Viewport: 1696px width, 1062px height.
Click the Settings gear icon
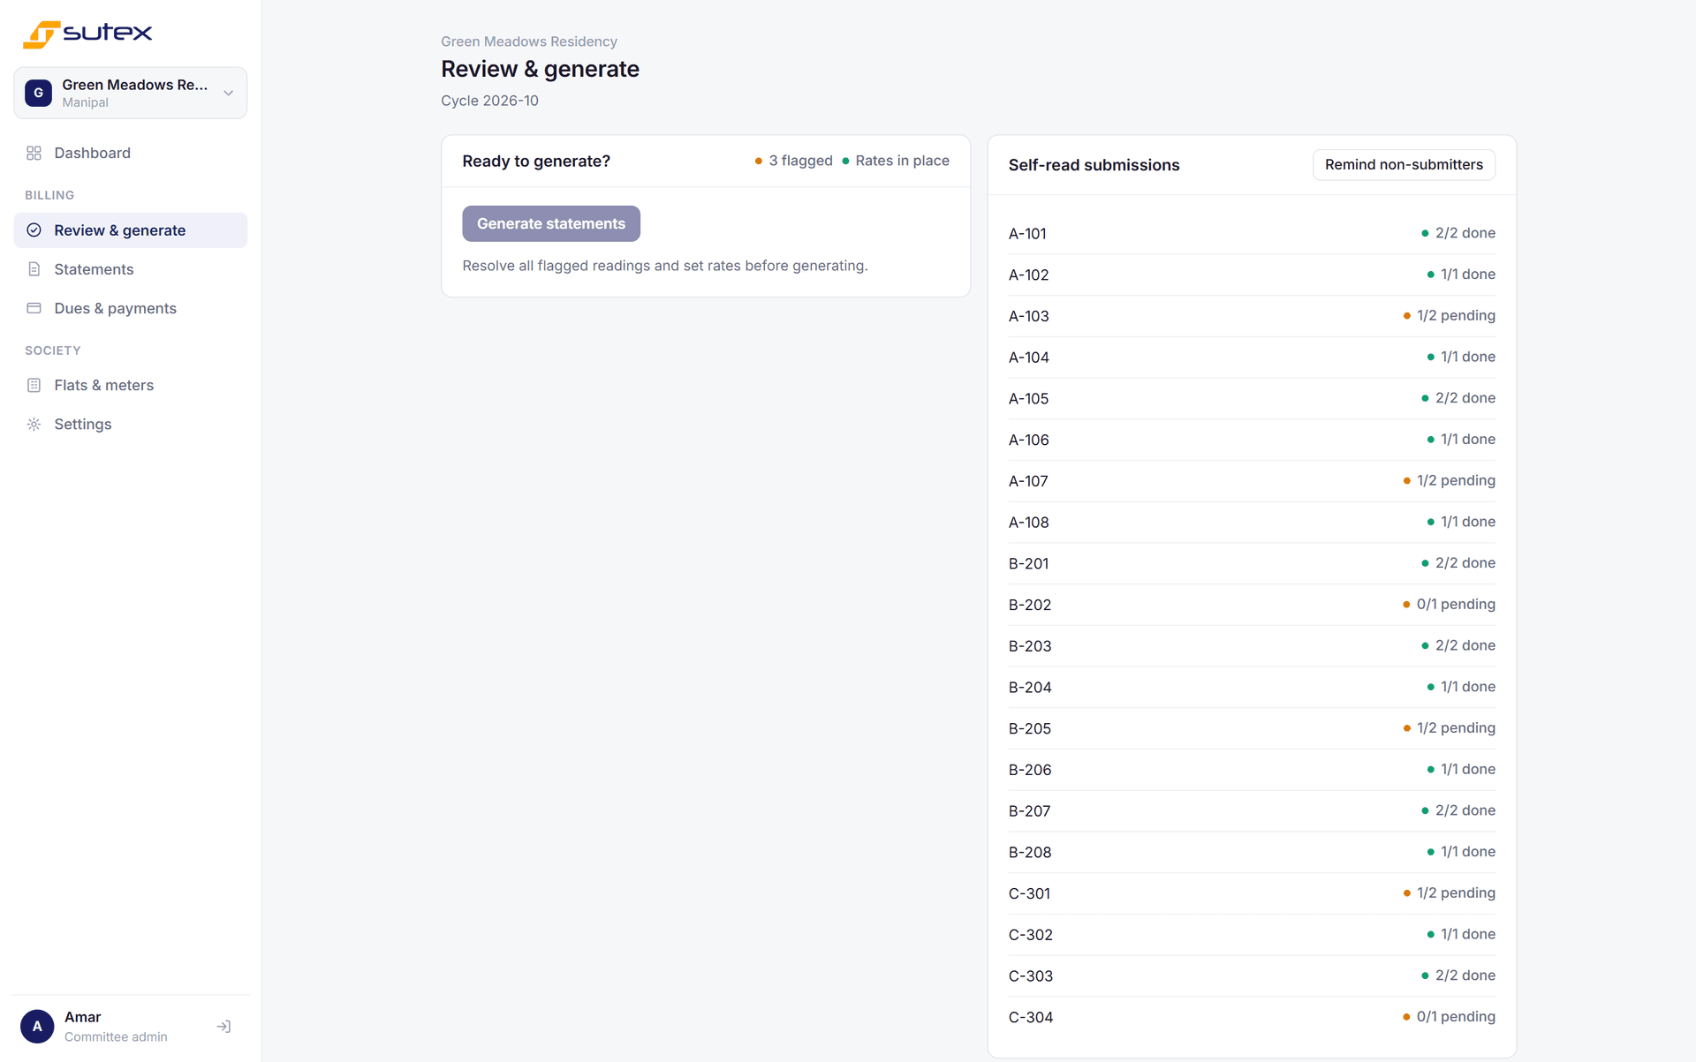[x=34, y=424]
